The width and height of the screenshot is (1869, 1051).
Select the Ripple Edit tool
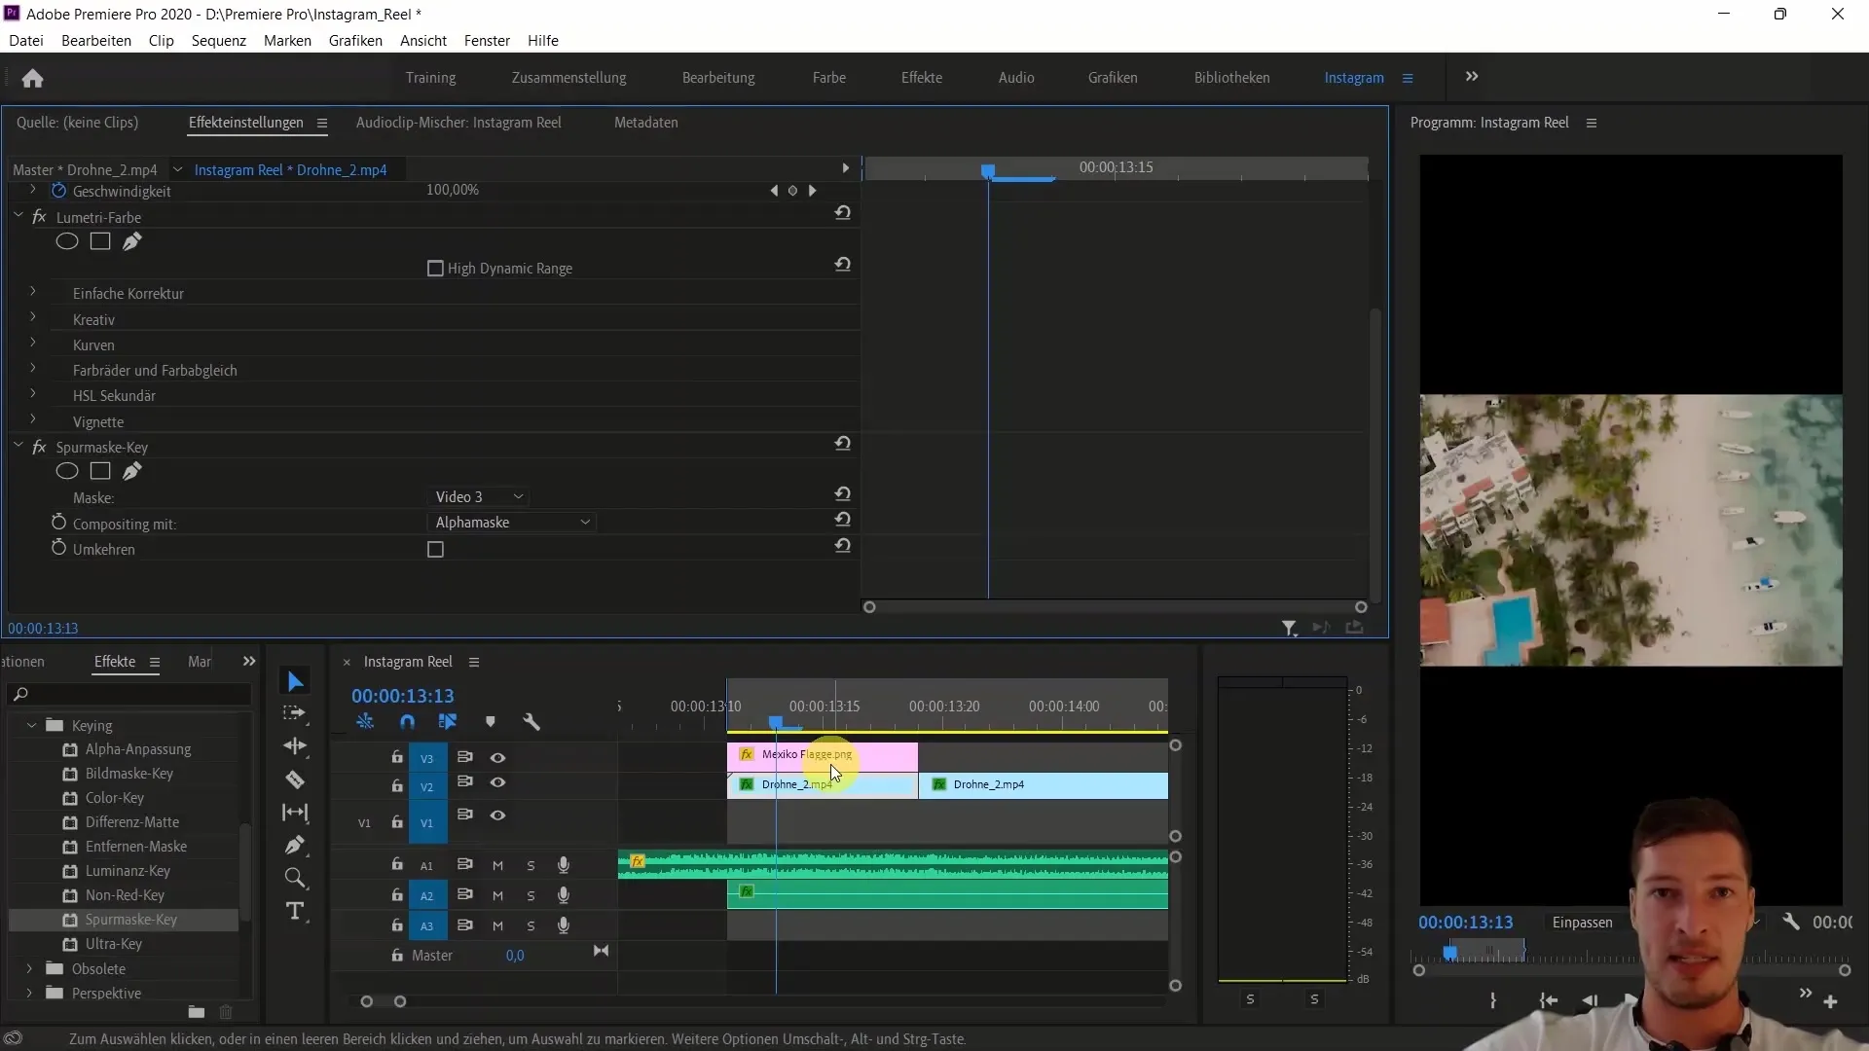pos(295,746)
